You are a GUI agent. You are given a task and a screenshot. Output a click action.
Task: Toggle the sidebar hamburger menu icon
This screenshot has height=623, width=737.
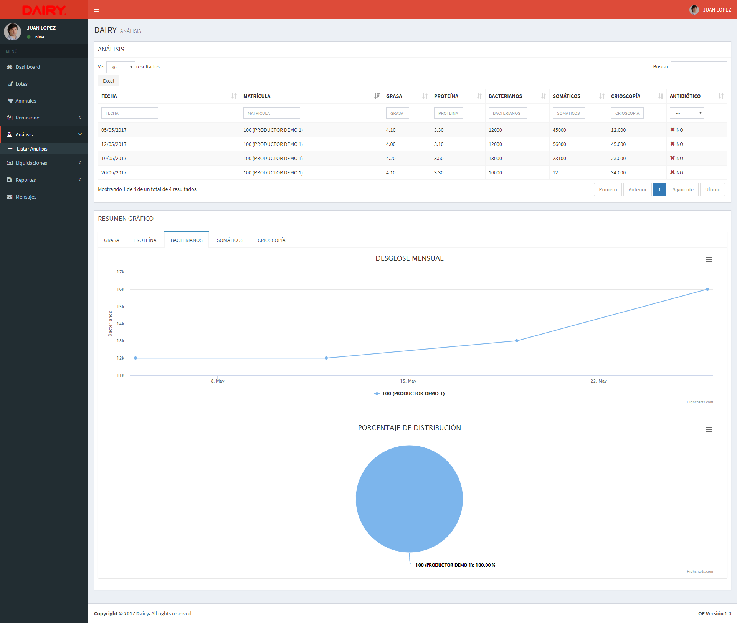[x=96, y=10]
